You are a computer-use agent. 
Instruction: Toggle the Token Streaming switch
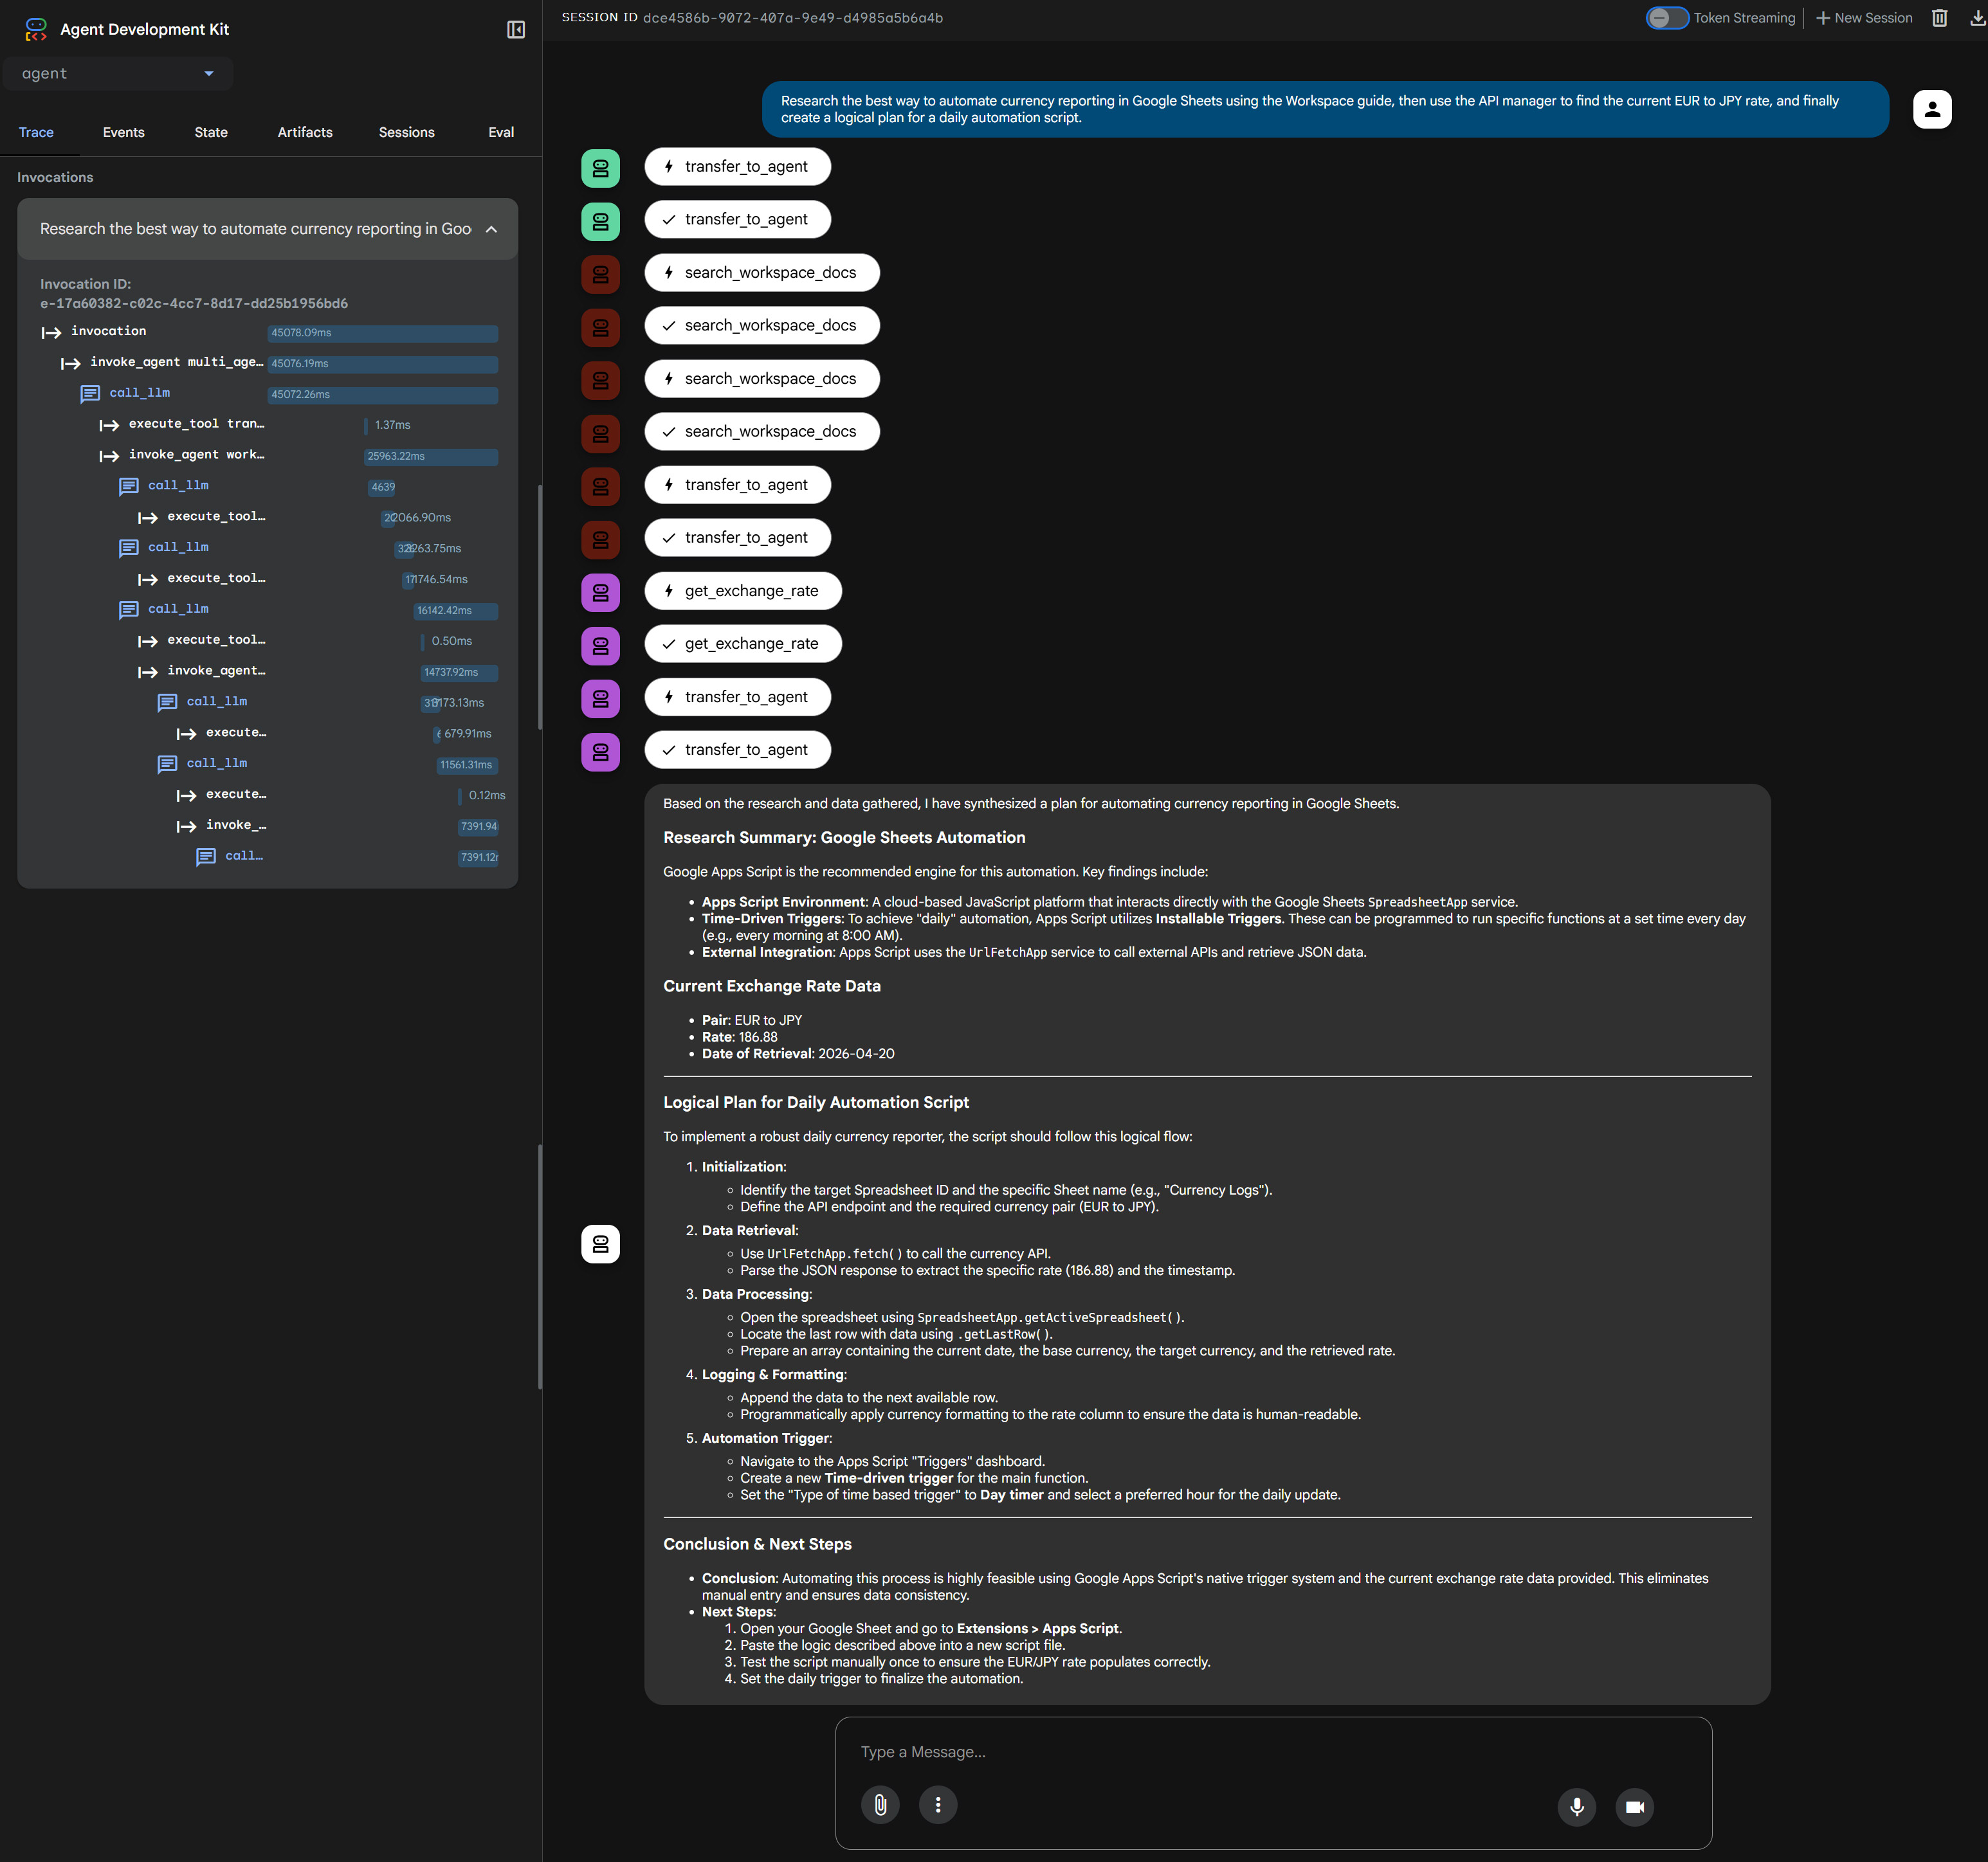(1666, 18)
